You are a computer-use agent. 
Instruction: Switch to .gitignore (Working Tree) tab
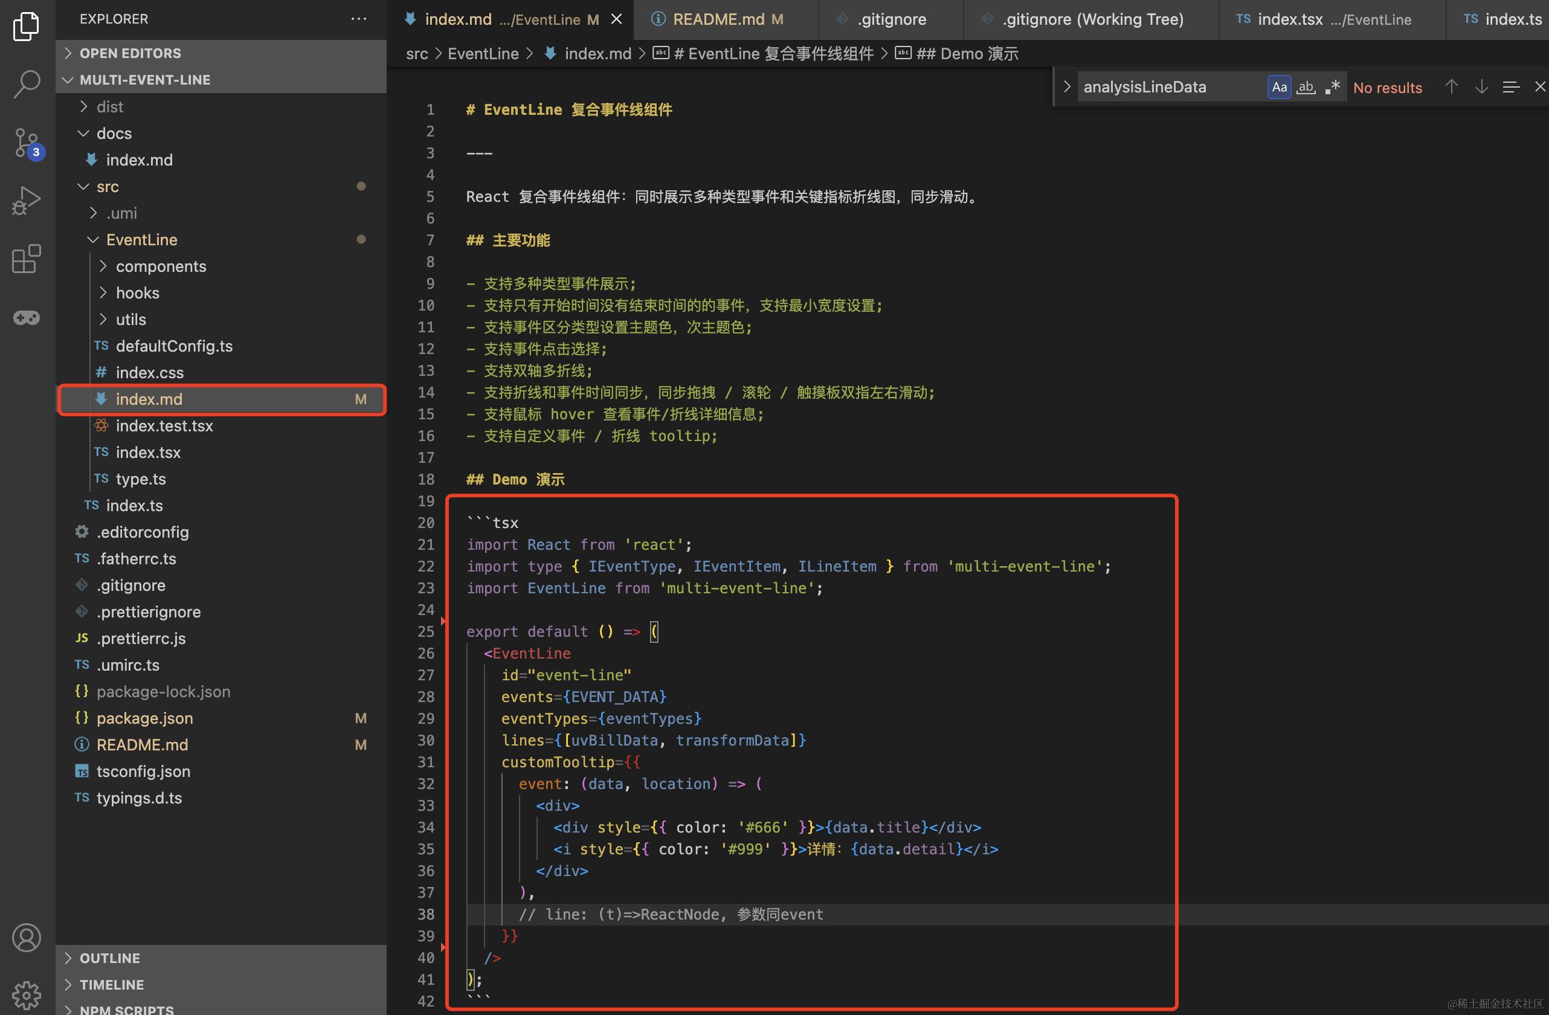point(1091,19)
